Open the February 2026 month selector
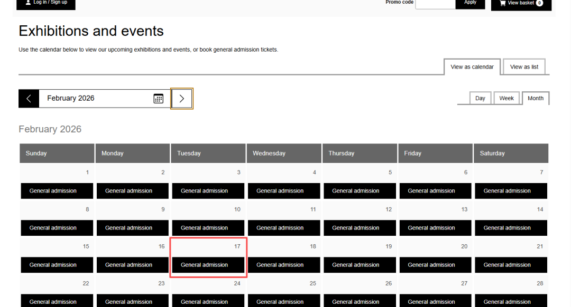The image size is (571, 307). point(95,99)
